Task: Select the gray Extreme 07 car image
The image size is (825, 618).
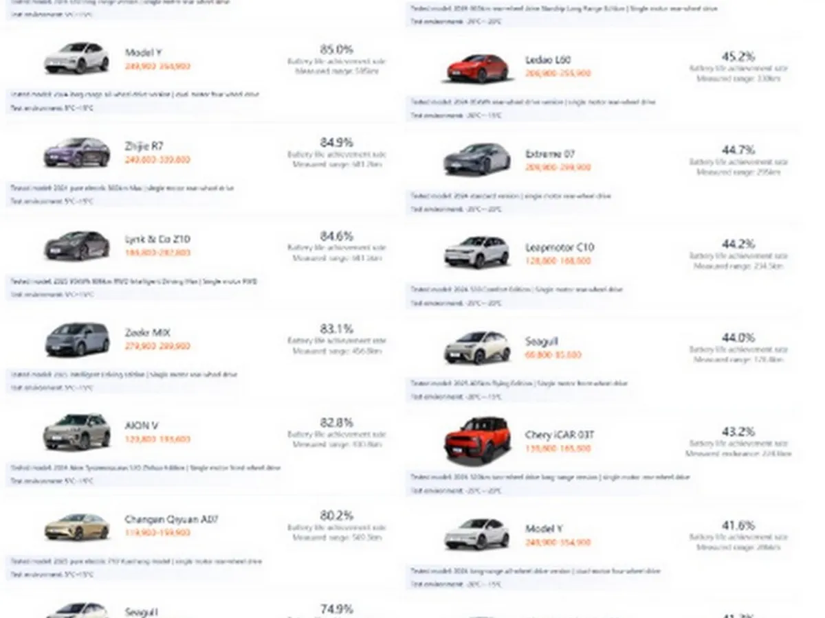Action: point(477,159)
